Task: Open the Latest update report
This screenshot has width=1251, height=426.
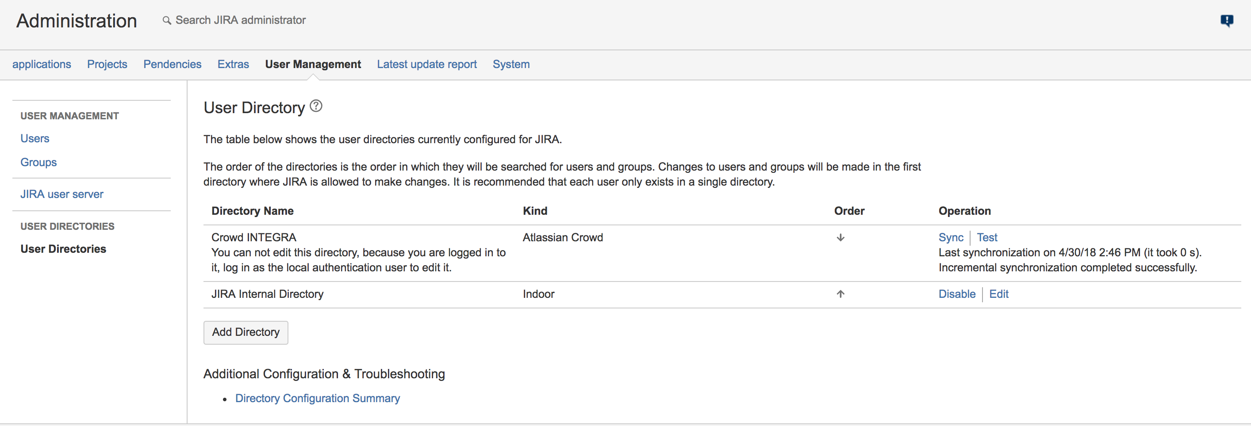Action: tap(426, 64)
